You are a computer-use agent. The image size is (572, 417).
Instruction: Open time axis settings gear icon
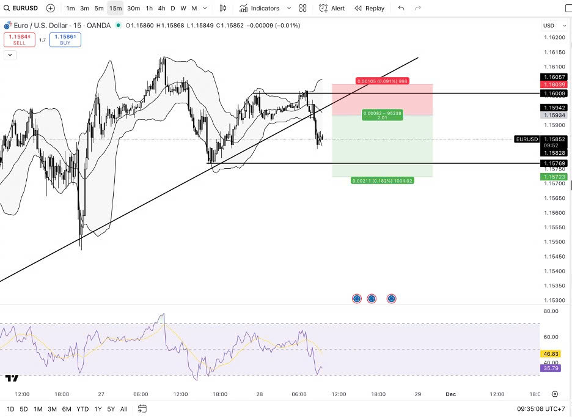555,394
